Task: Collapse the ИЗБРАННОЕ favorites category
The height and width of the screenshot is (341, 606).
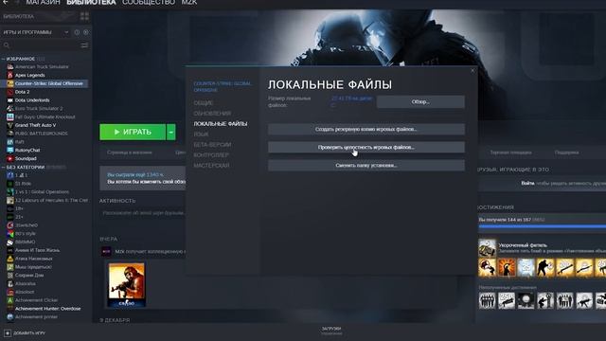Action: coord(3,59)
